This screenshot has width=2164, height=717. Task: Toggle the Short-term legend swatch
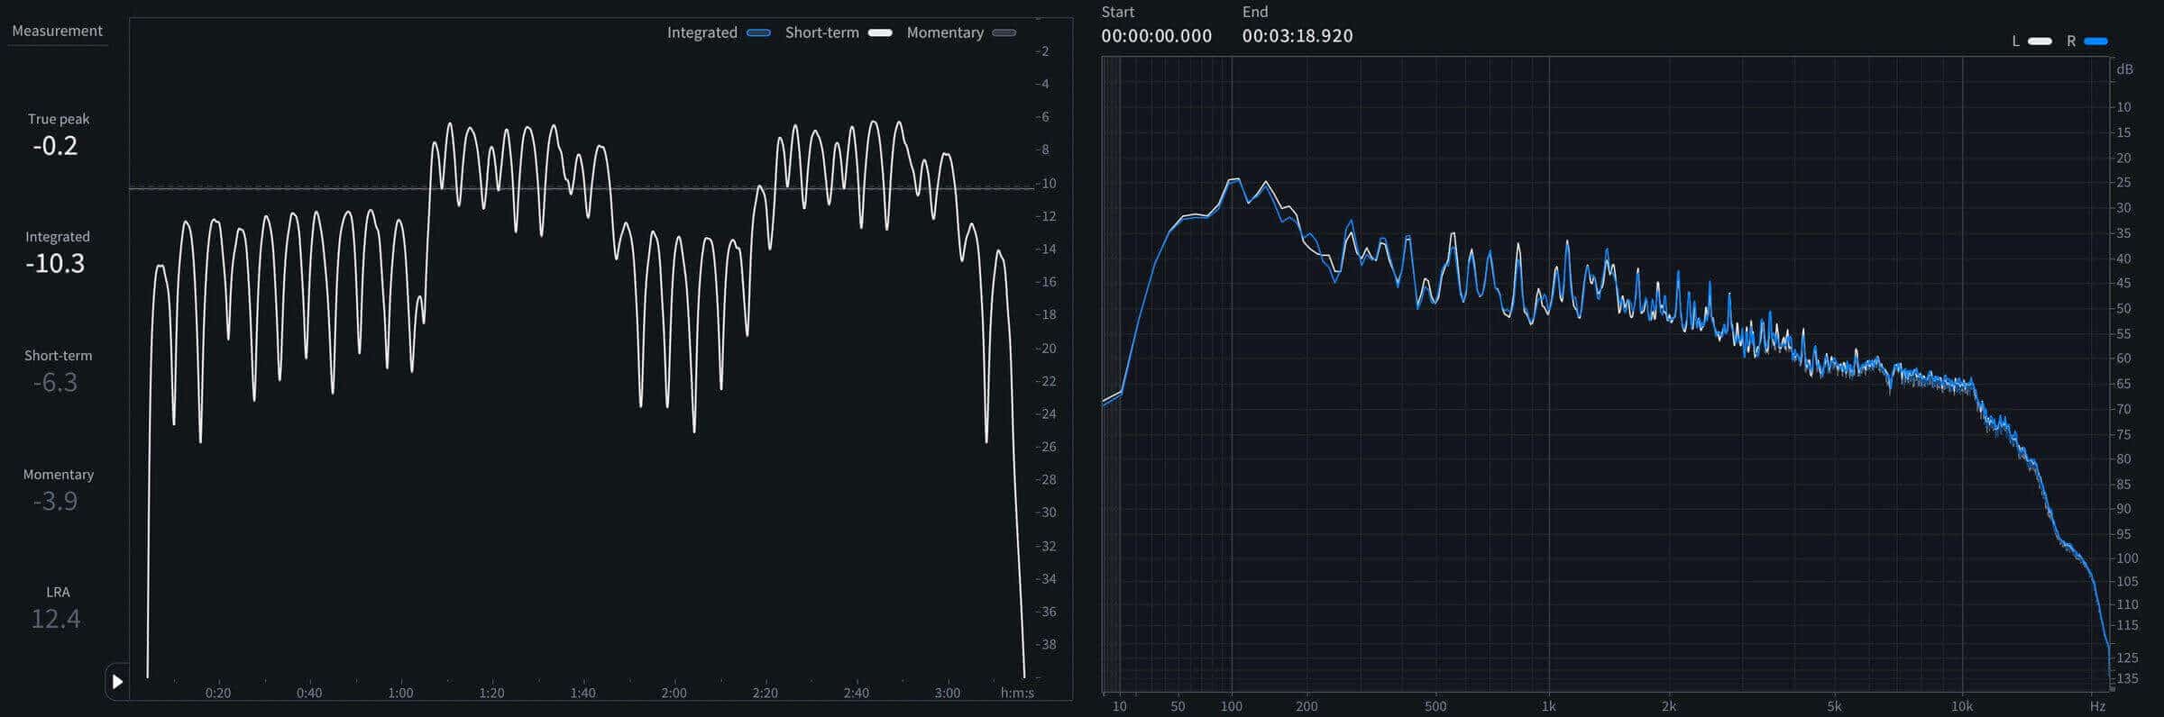(x=880, y=33)
